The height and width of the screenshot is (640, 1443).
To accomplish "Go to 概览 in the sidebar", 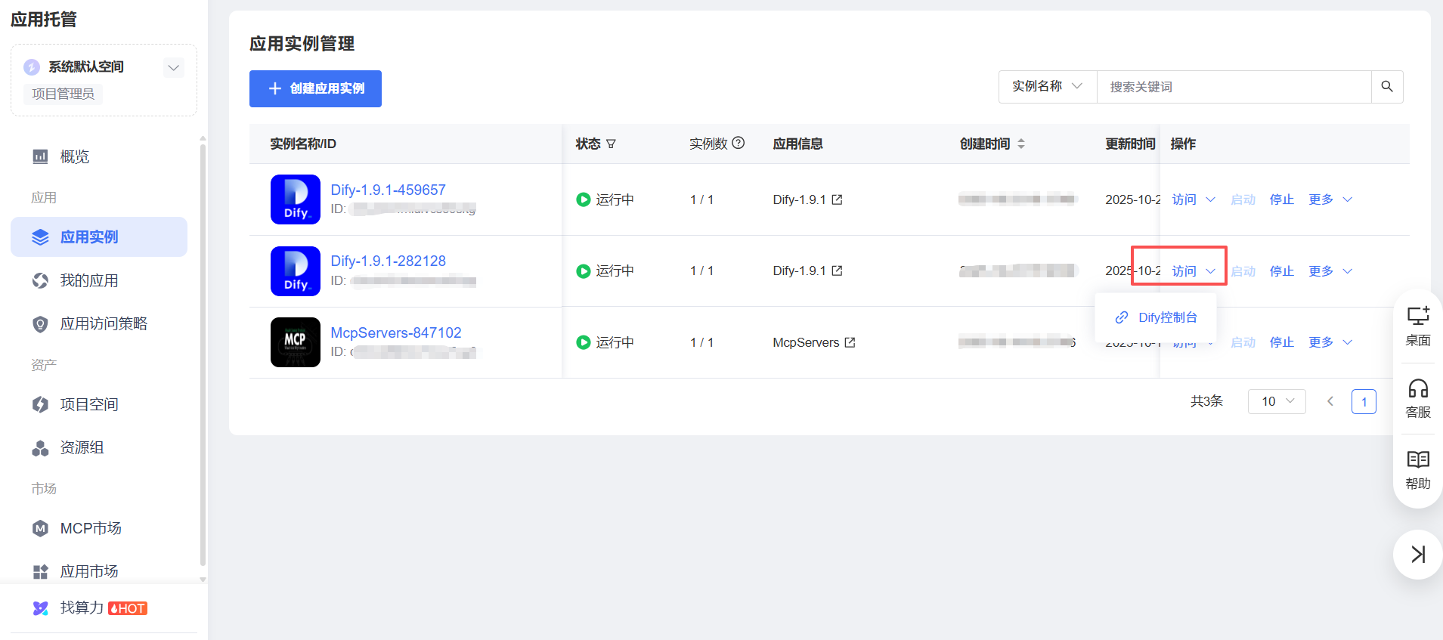I will click(x=74, y=156).
